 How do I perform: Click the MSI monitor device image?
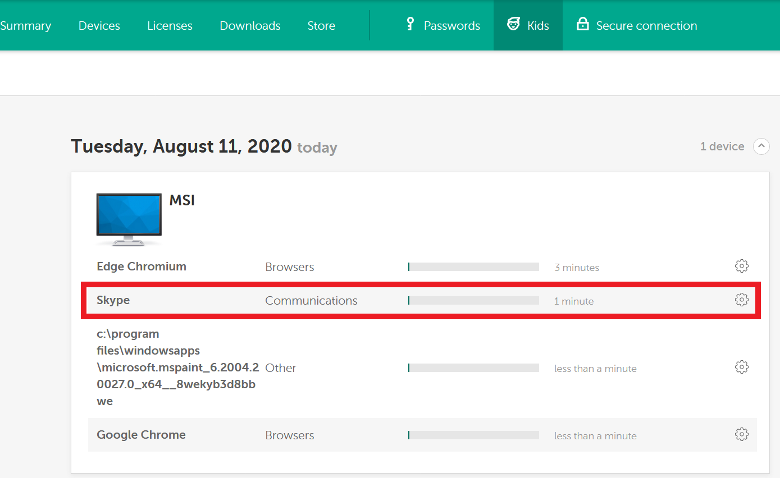(129, 219)
